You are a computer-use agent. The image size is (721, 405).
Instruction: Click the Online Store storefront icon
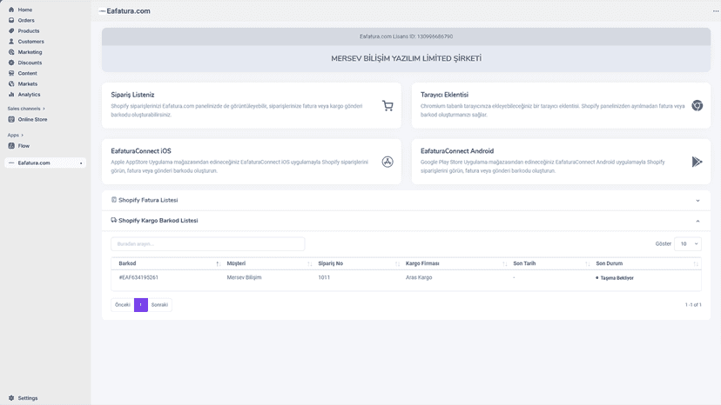pyautogui.click(x=11, y=119)
